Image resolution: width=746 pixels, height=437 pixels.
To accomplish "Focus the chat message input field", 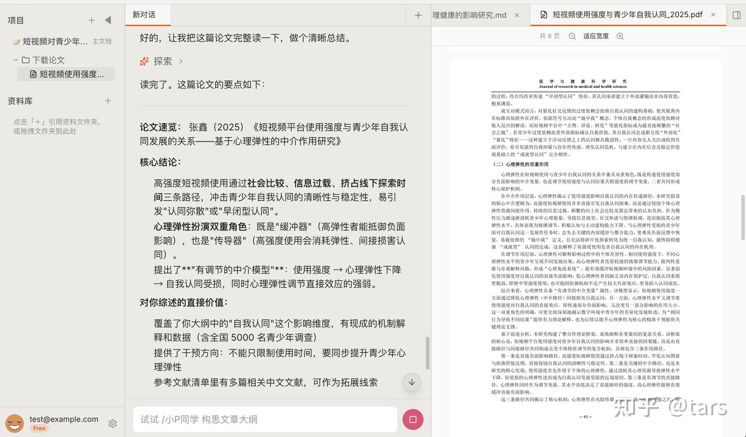I will [x=264, y=419].
